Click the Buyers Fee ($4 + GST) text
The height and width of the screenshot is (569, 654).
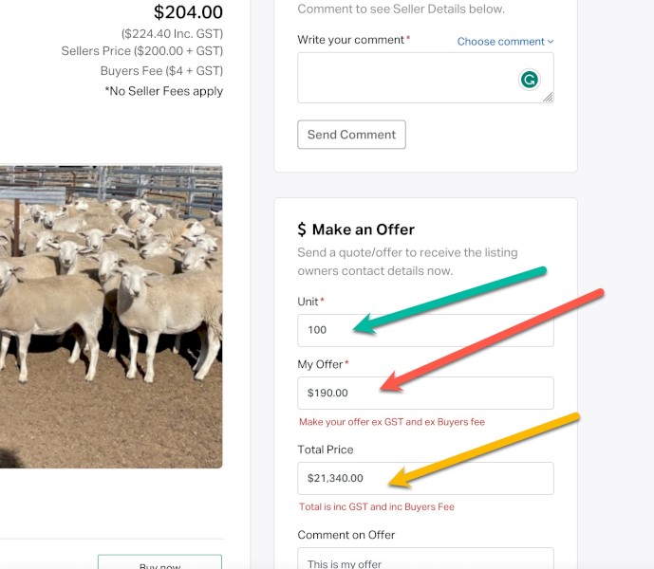click(161, 71)
